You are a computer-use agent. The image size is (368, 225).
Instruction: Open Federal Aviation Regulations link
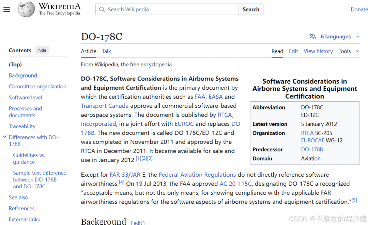197,175
